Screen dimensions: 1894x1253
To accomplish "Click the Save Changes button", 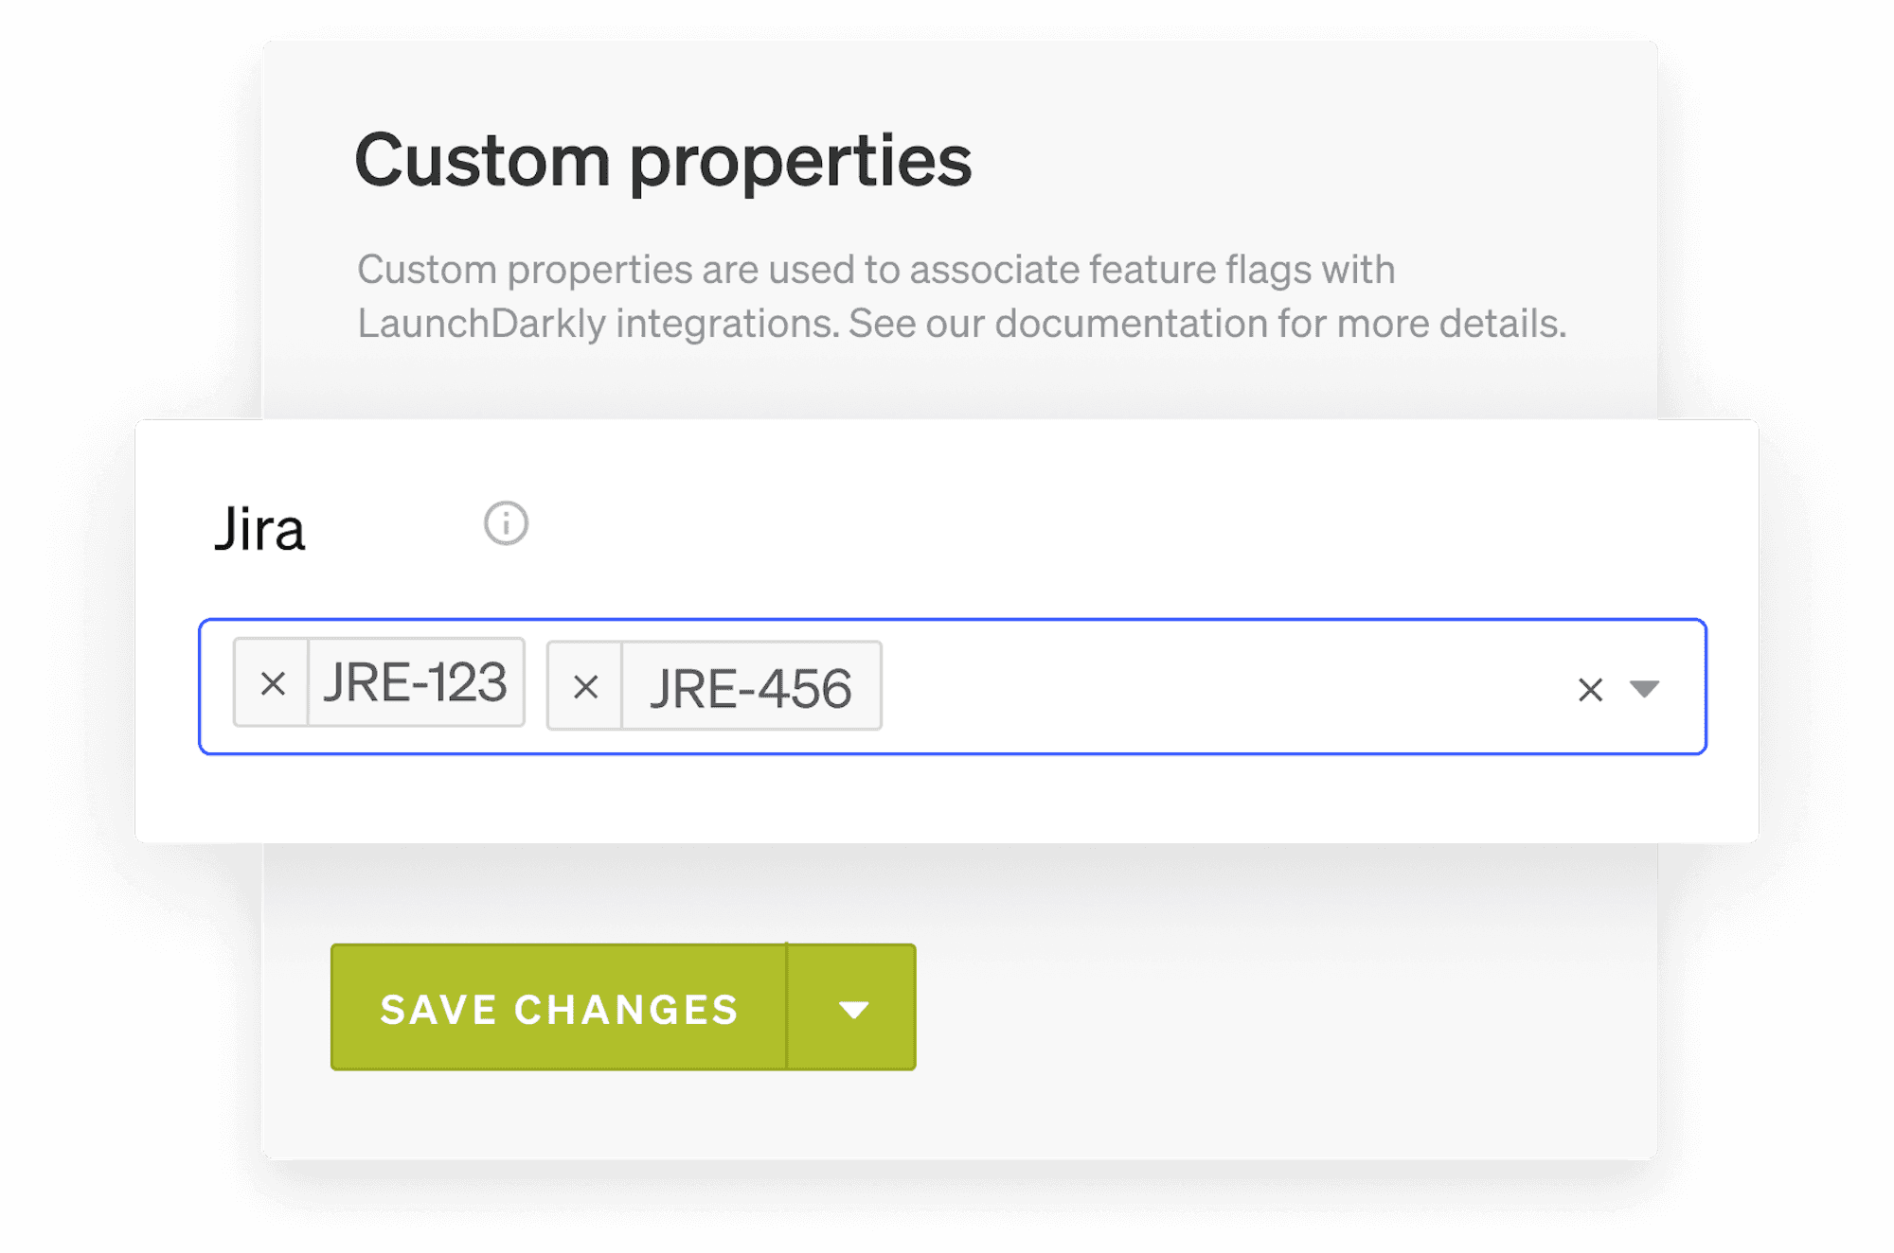I will pyautogui.click(x=558, y=1007).
